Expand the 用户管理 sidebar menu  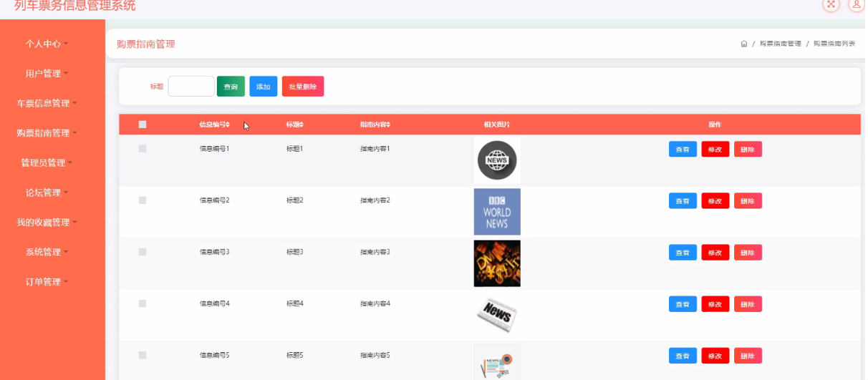pos(47,74)
